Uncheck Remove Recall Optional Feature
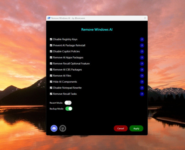This screenshot has height=150, width=185. click(x=51, y=63)
